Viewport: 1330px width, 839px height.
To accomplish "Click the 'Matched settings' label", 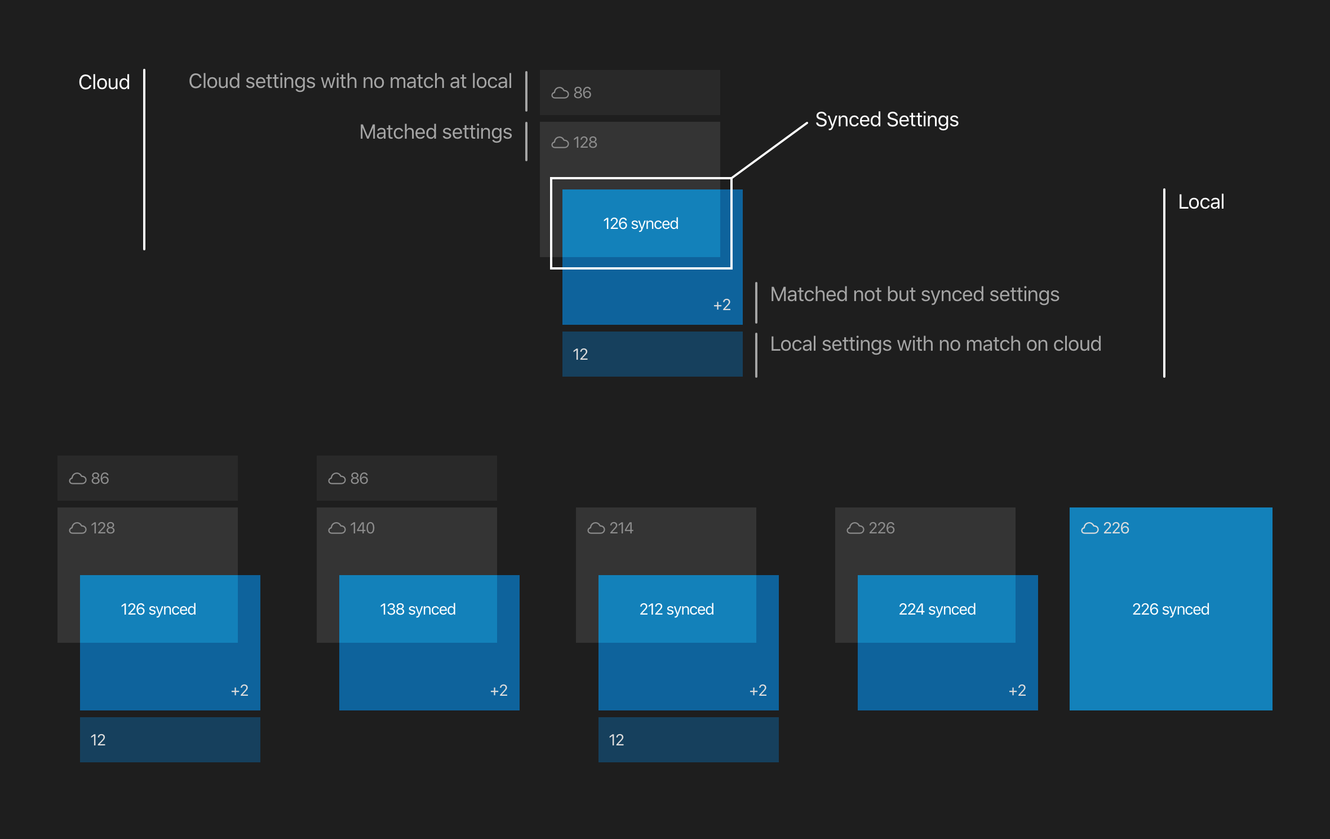I will (x=436, y=132).
